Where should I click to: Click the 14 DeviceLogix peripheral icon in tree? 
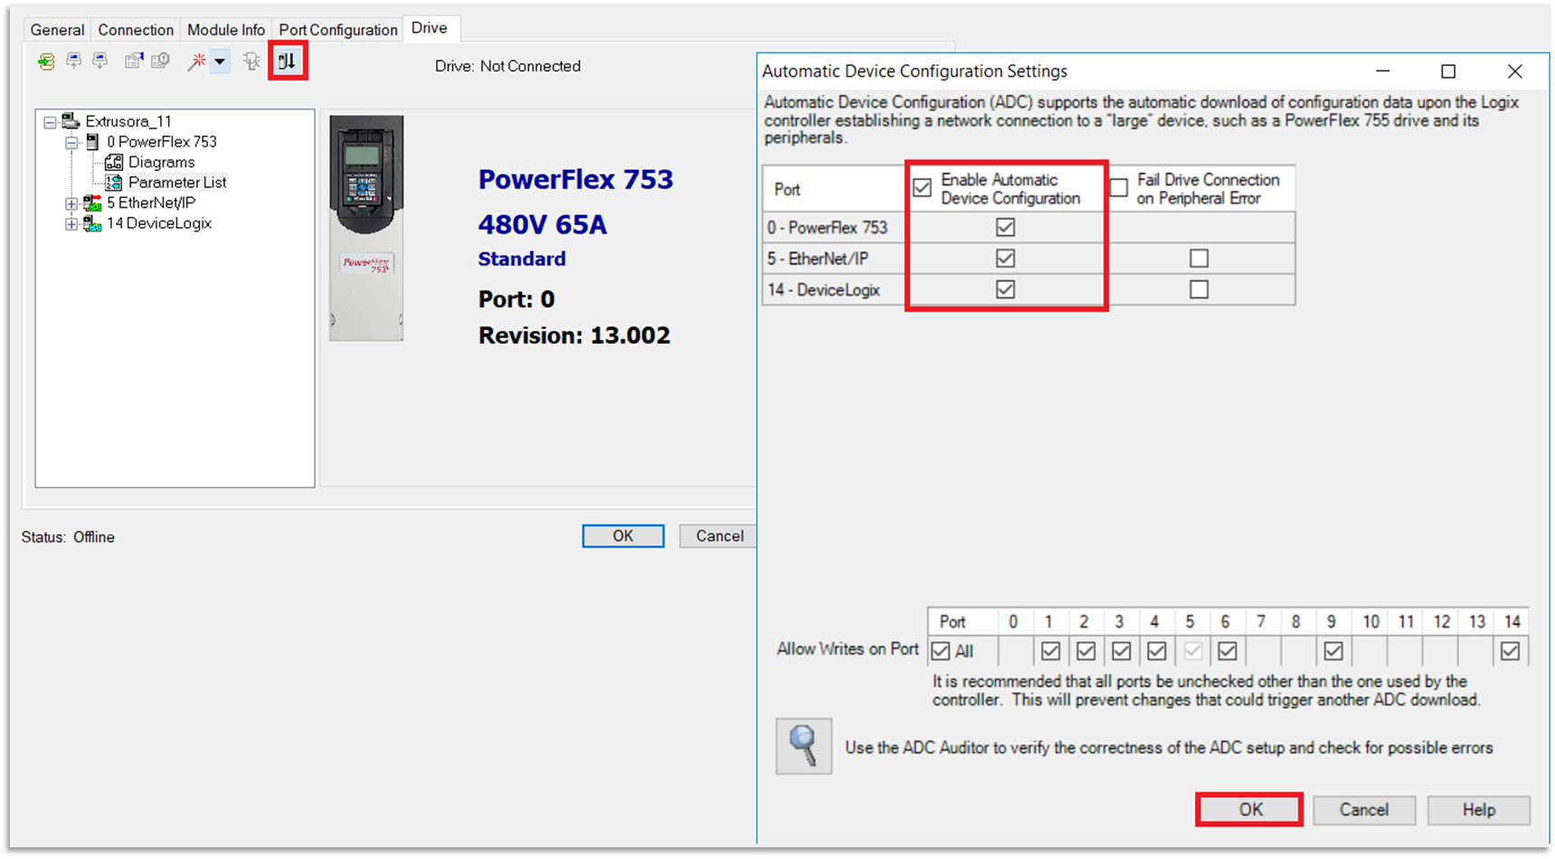pos(92,223)
